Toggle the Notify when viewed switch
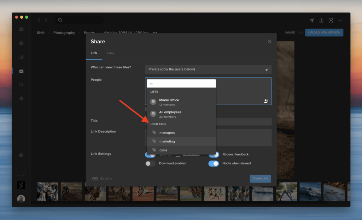The image size is (362, 220). tap(214, 163)
